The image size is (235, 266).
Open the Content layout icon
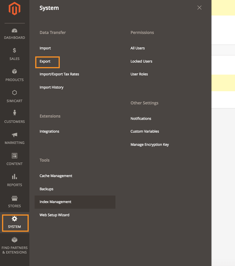click(14, 156)
